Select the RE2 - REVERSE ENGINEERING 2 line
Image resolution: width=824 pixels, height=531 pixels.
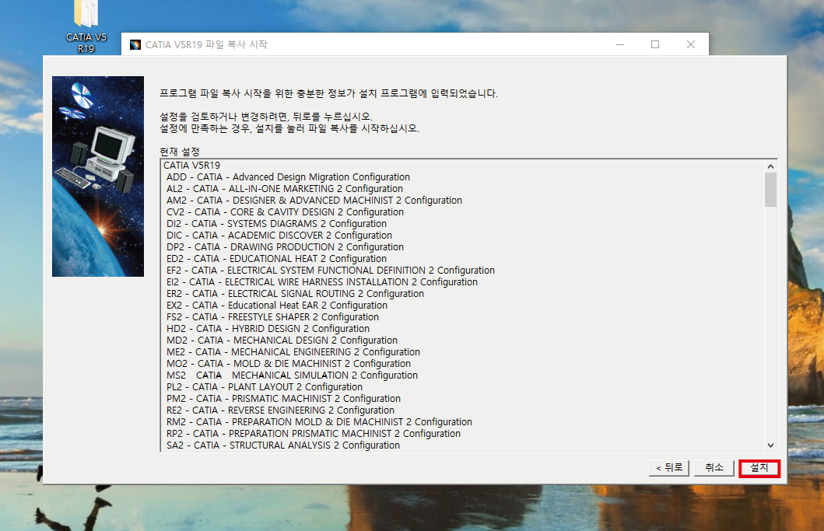(280, 410)
